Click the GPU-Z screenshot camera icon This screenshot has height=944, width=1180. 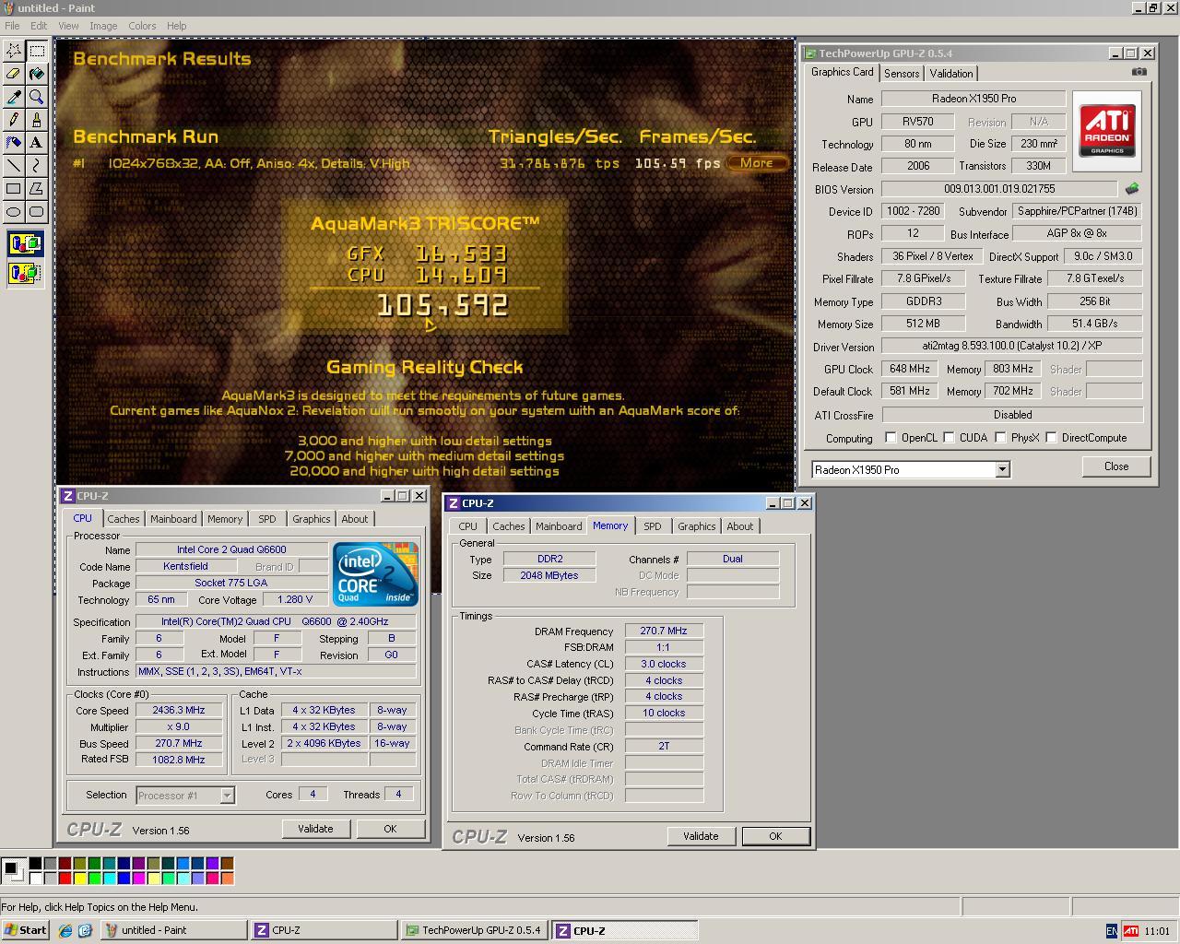coord(1139,71)
